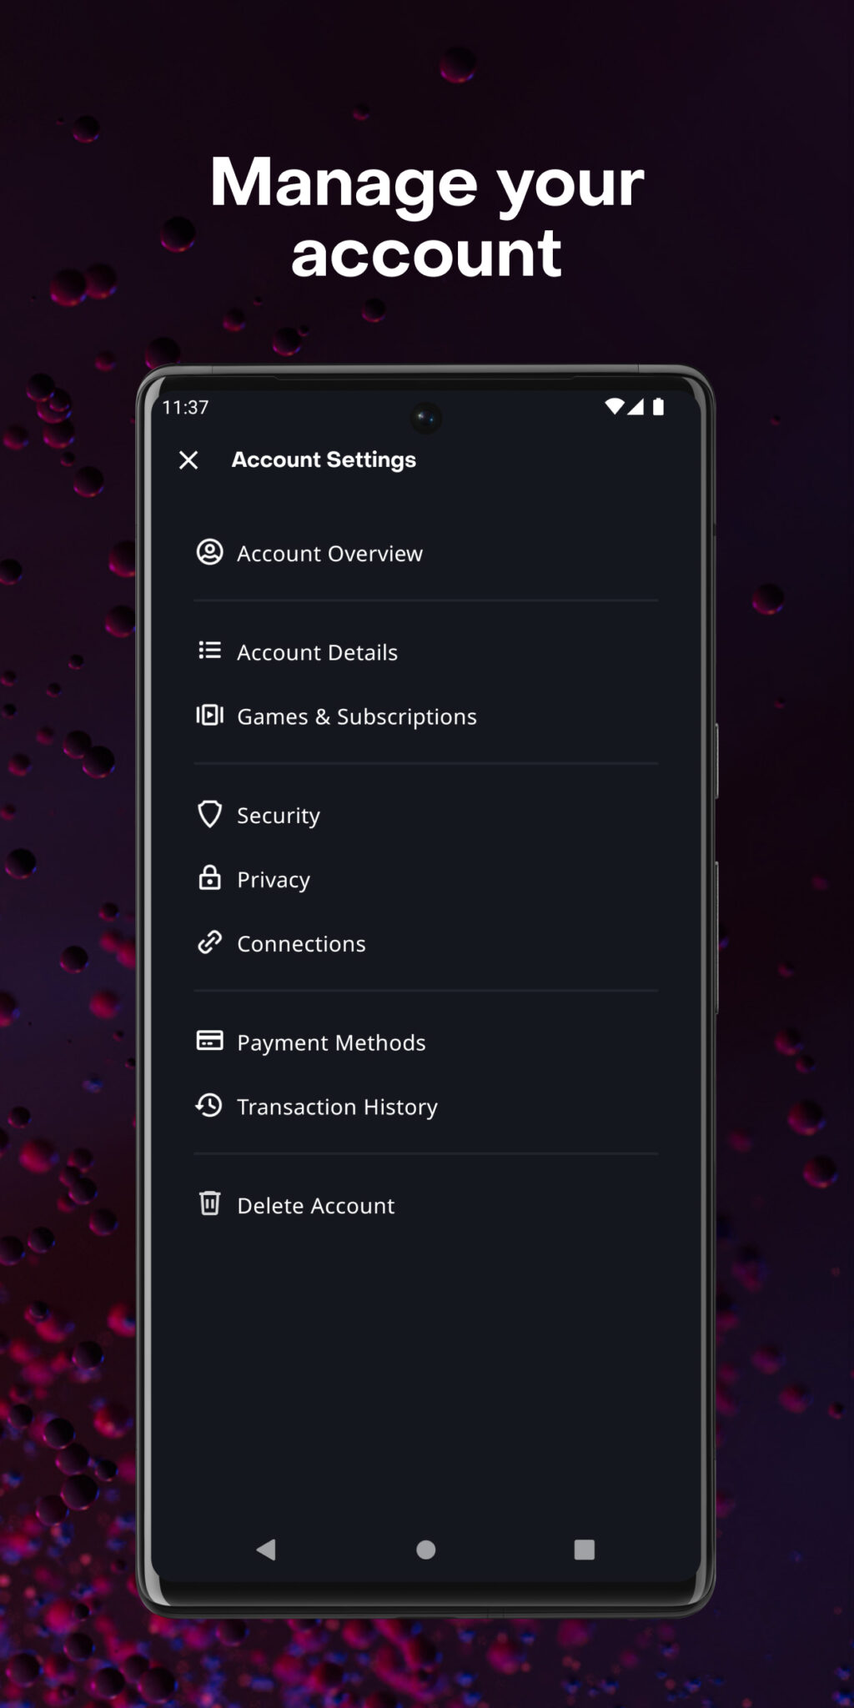Click the Payment Methods card icon
Image resolution: width=854 pixels, height=1708 pixels.
pyautogui.click(x=209, y=1041)
